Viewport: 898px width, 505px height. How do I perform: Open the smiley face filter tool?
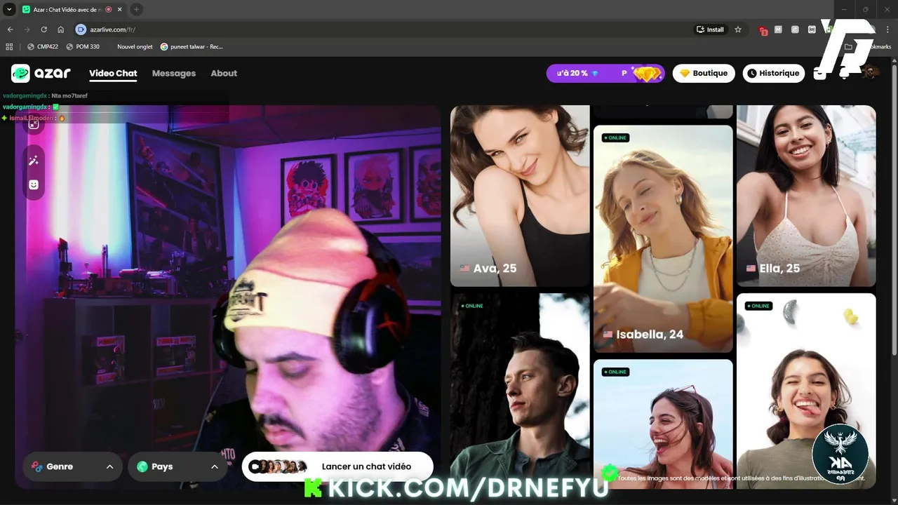tap(34, 184)
